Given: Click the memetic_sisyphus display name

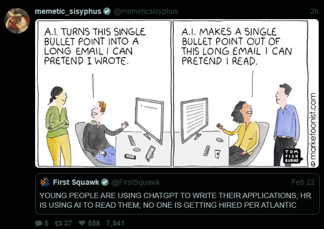Looking at the screenshot, I should [x=68, y=11].
